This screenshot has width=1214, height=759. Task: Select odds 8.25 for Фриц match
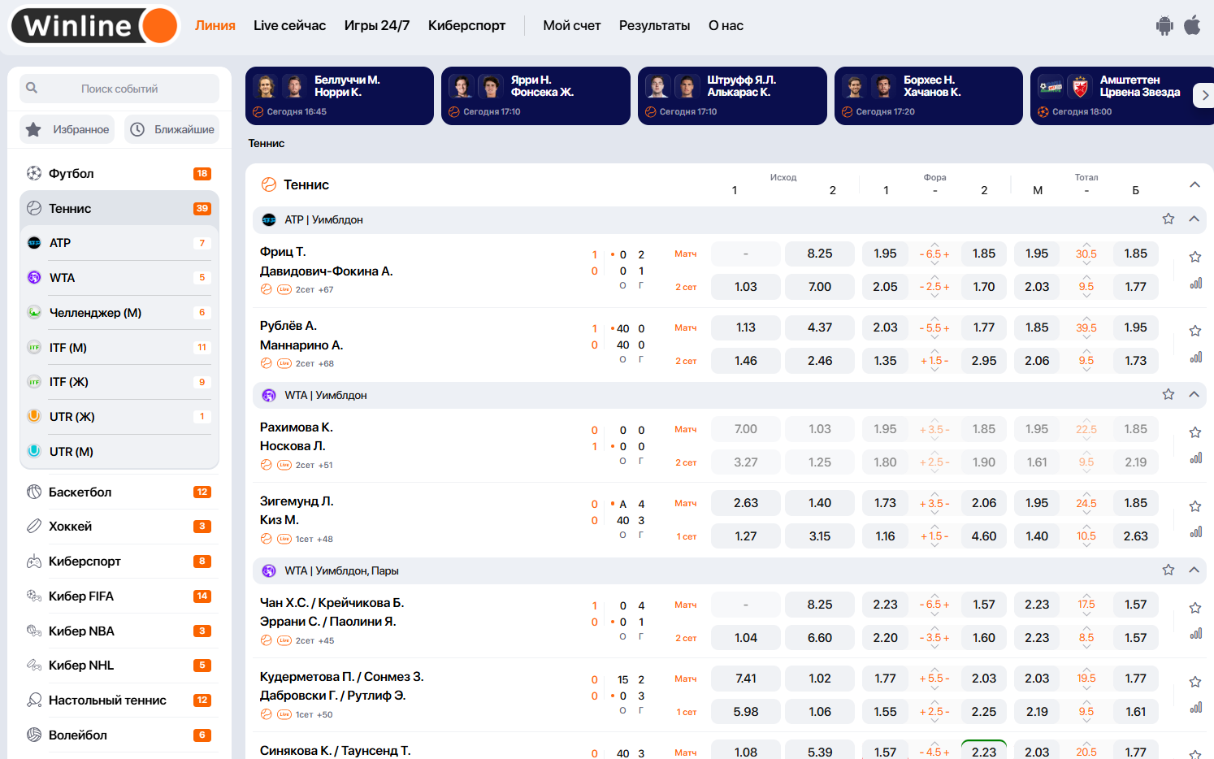pos(820,254)
